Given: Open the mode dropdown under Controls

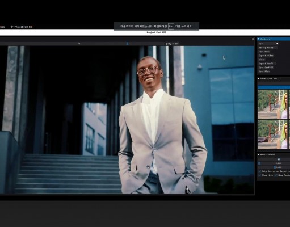Looking at the screenshot, I should point(268,44).
